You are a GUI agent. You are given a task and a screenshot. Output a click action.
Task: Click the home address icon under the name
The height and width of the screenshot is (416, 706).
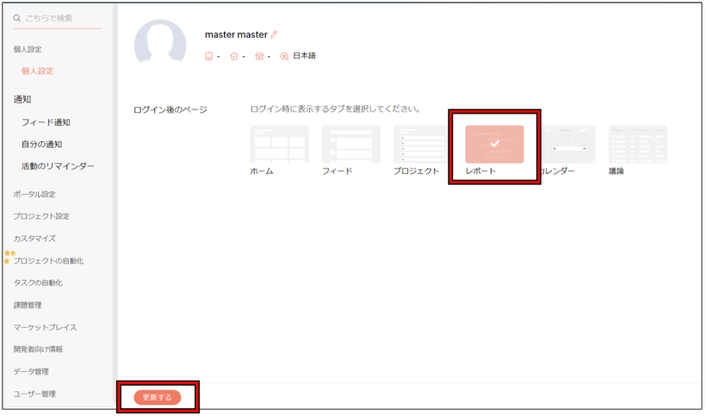click(x=233, y=56)
